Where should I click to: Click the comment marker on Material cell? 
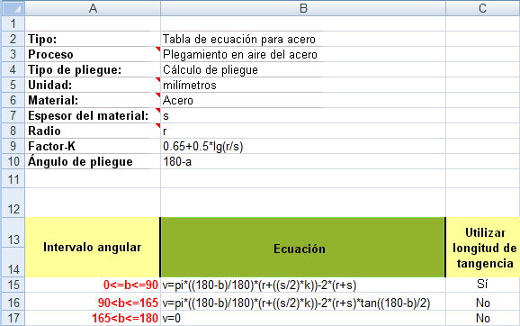pos(157,95)
